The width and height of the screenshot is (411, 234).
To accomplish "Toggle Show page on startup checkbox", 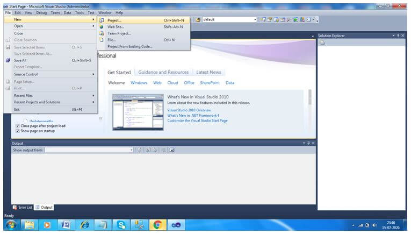I will (18, 131).
